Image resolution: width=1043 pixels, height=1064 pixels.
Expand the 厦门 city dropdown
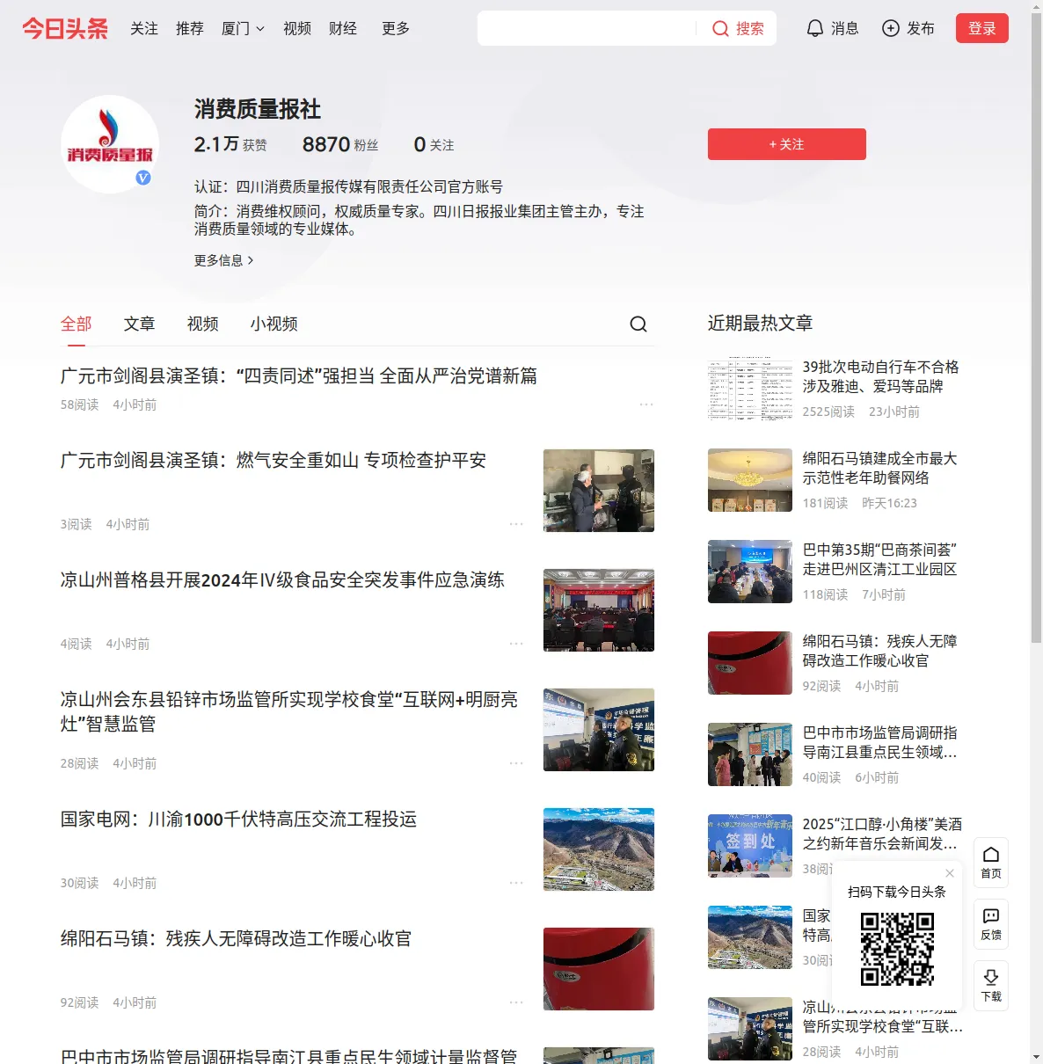tap(243, 28)
